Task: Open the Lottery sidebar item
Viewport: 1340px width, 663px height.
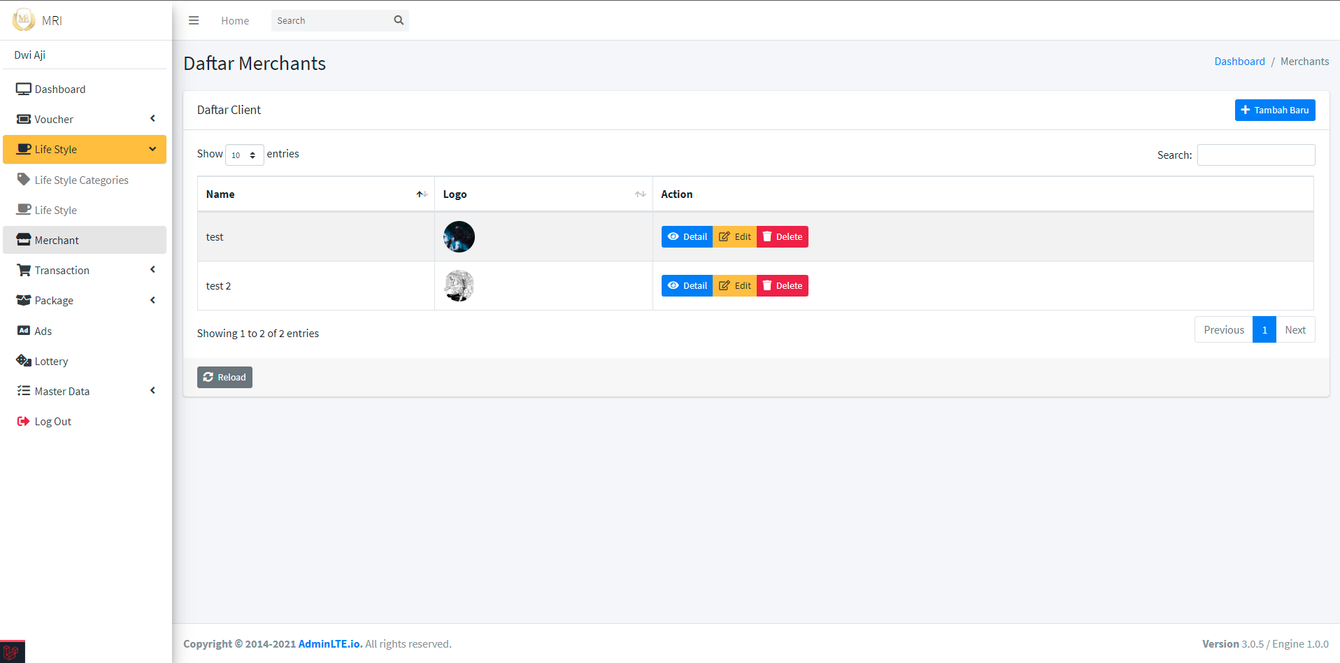Action: coord(85,361)
